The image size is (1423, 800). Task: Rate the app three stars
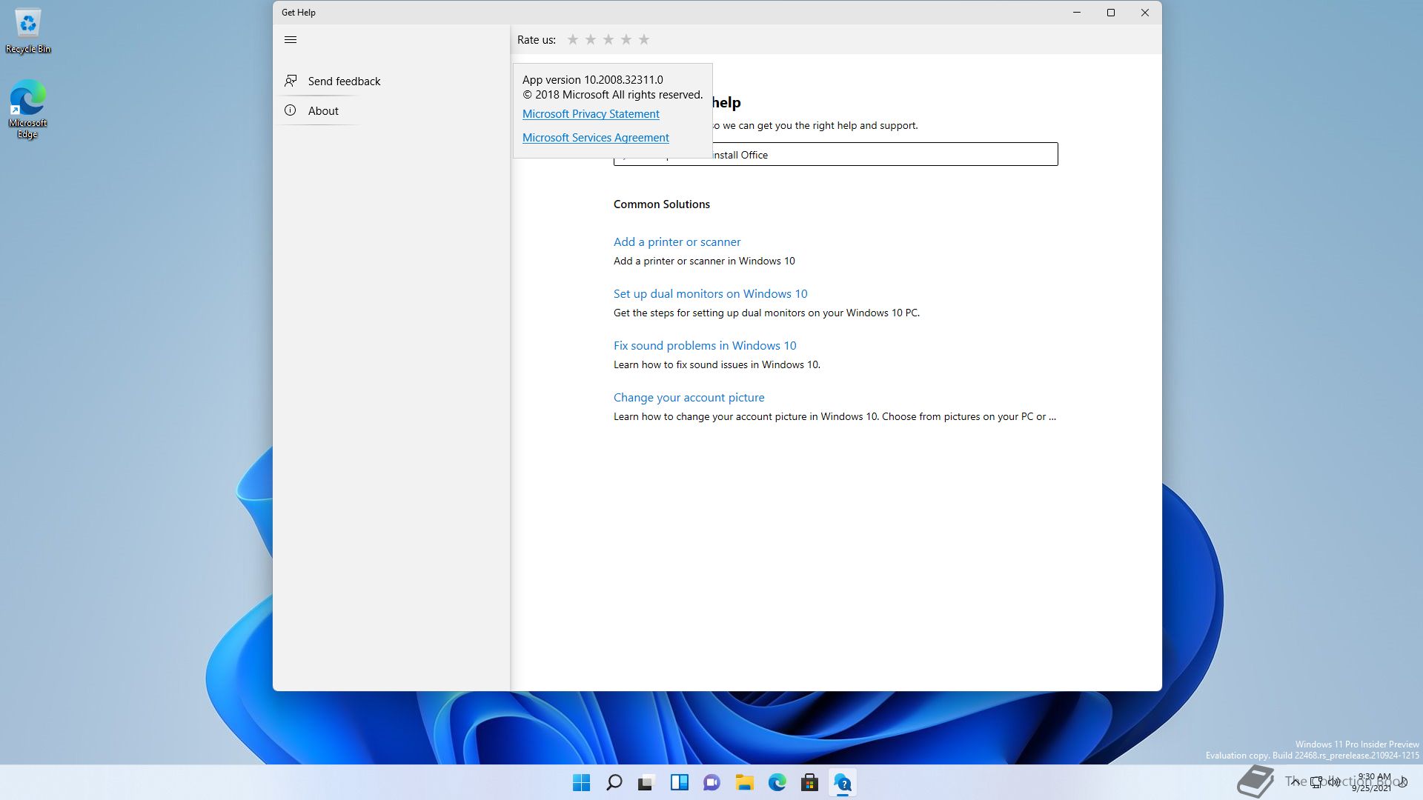[x=608, y=40]
